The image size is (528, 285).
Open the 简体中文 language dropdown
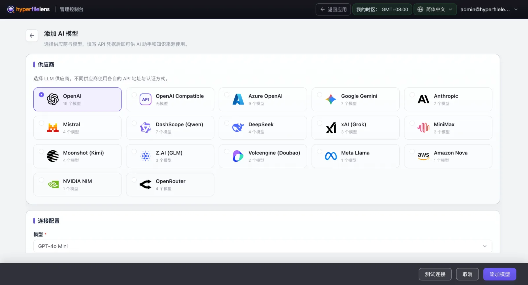tap(435, 10)
